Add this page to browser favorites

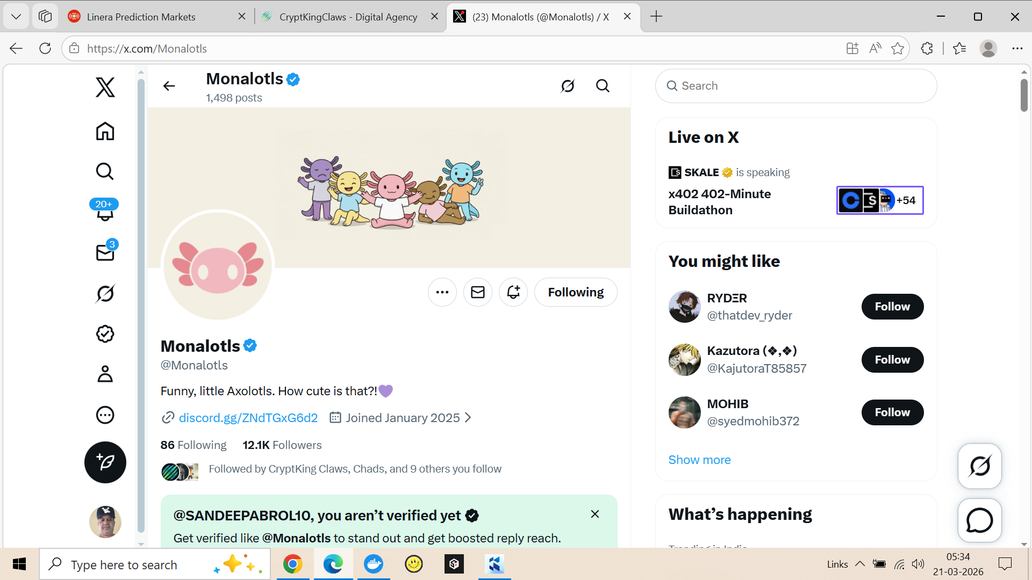(x=897, y=48)
